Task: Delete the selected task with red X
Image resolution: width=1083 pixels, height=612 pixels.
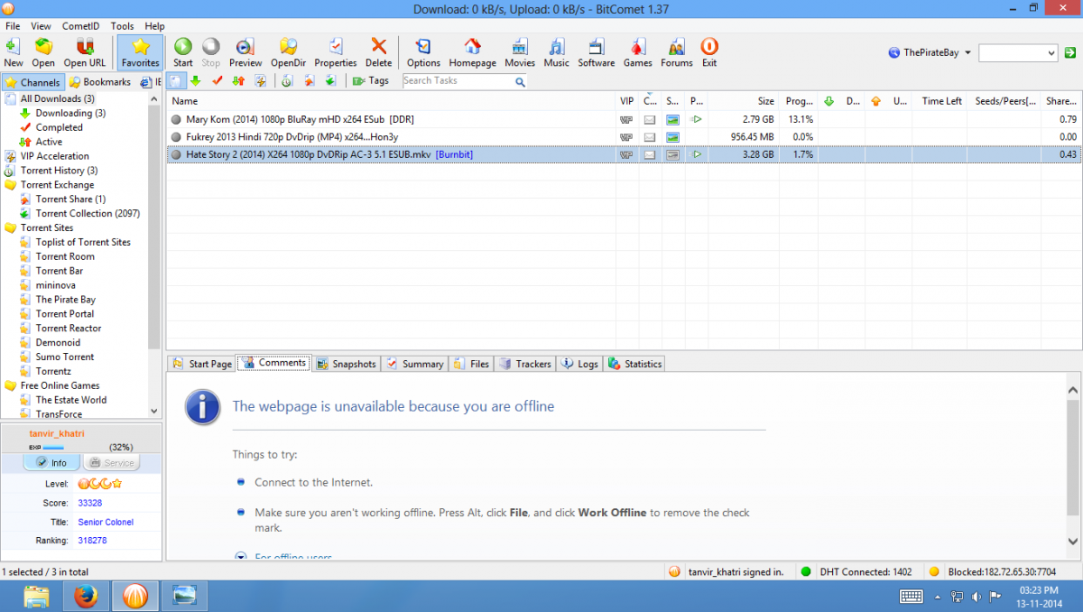Action: pyautogui.click(x=379, y=52)
